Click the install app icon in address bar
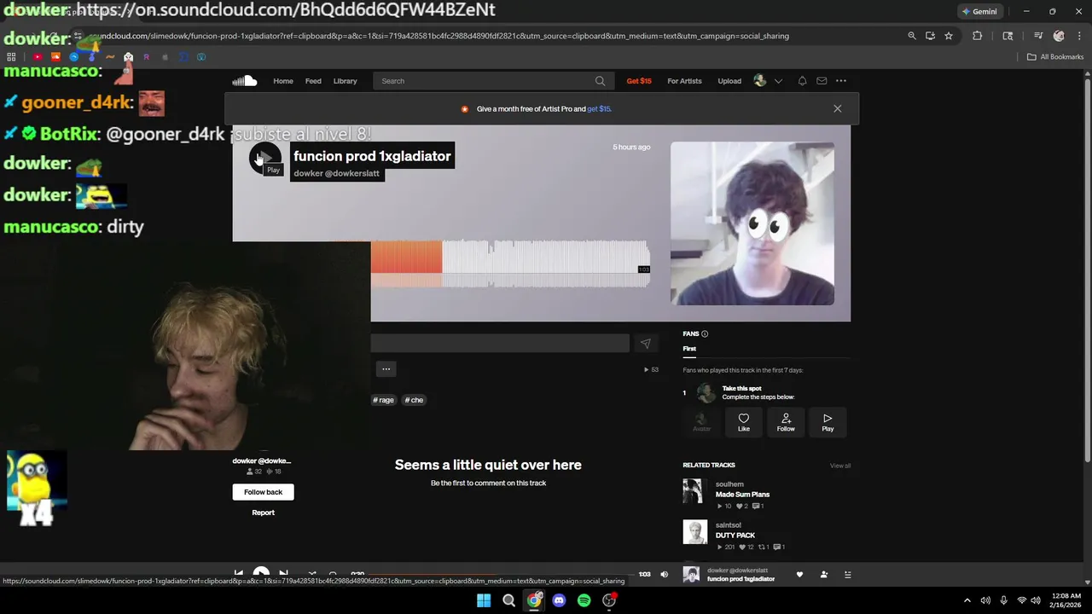Screen dimensions: 1092x614 [x=930, y=36]
